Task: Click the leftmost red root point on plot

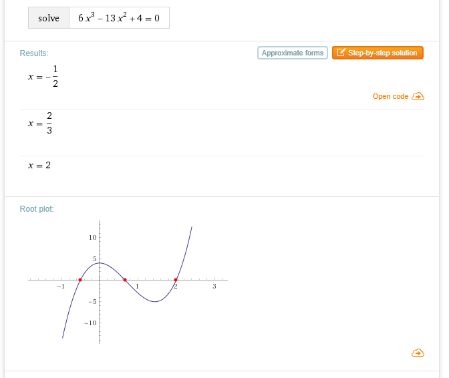Action: [80, 280]
